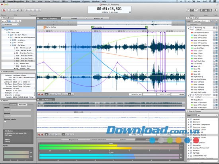Open the Millenium volume dropdown

[x=10, y=25]
